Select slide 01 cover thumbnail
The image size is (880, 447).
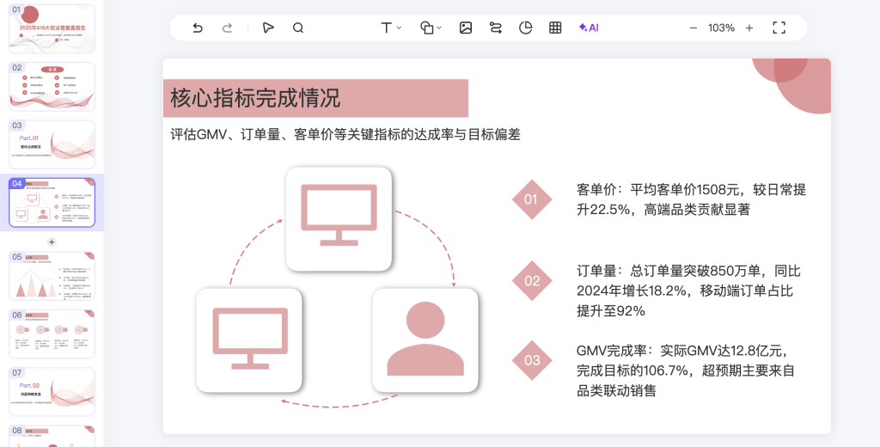click(x=52, y=29)
